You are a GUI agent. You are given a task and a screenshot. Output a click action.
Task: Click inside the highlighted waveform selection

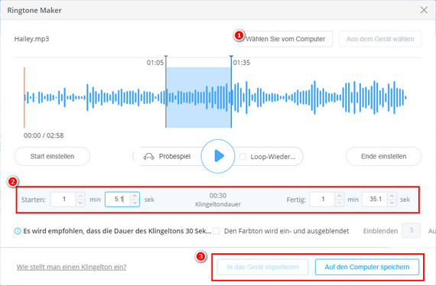pos(199,97)
